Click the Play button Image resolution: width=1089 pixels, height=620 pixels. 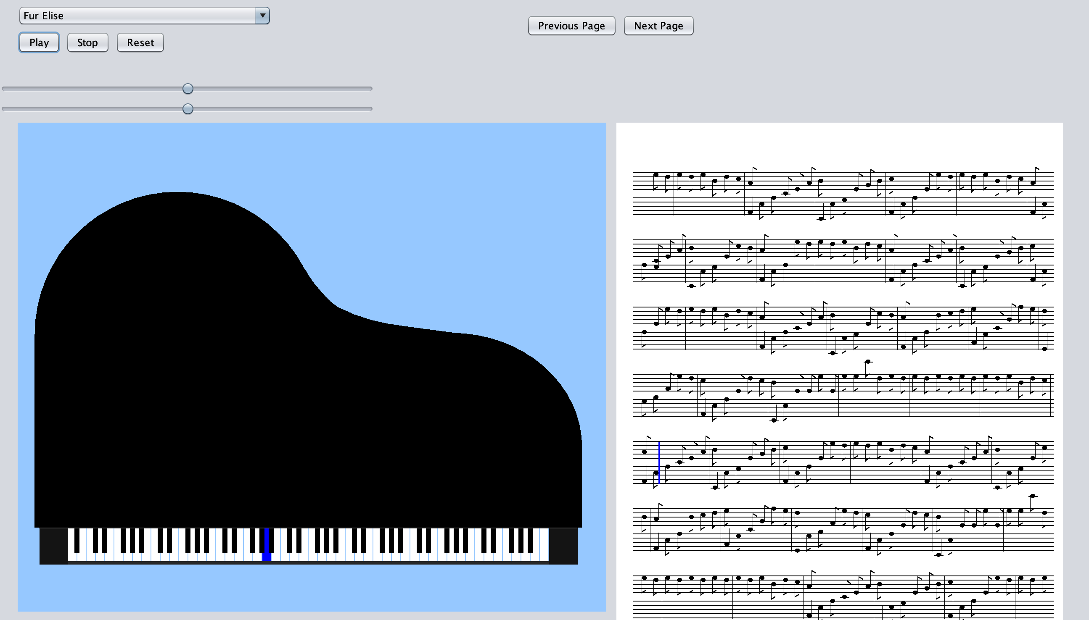pos(39,42)
